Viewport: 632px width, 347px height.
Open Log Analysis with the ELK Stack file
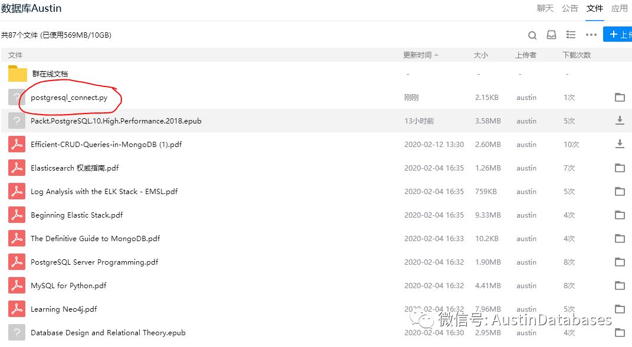[104, 192]
